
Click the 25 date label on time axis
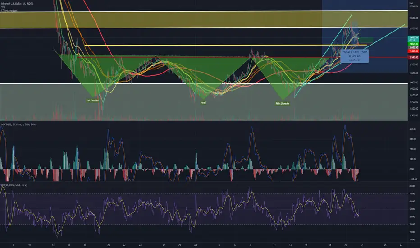point(385,245)
